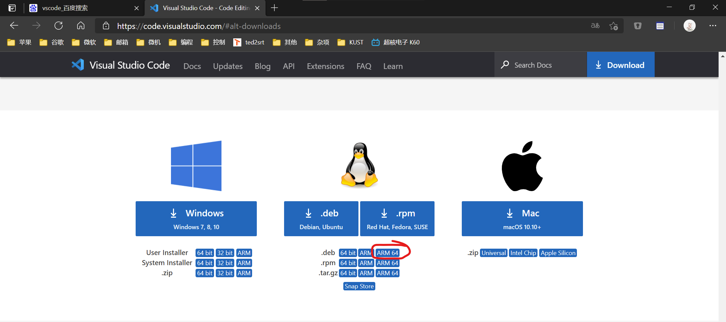Click the Search Docs magnifier icon
This screenshot has height=322, width=726.
(x=505, y=65)
